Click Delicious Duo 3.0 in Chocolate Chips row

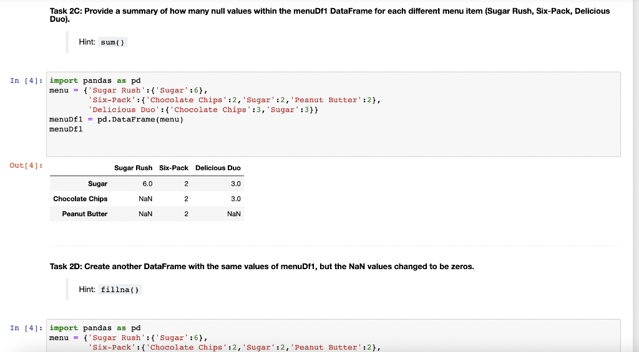[x=236, y=199]
